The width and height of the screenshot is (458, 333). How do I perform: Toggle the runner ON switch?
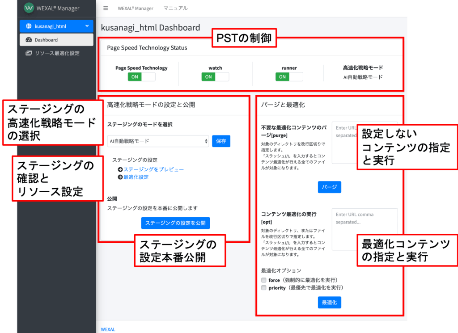289,77
